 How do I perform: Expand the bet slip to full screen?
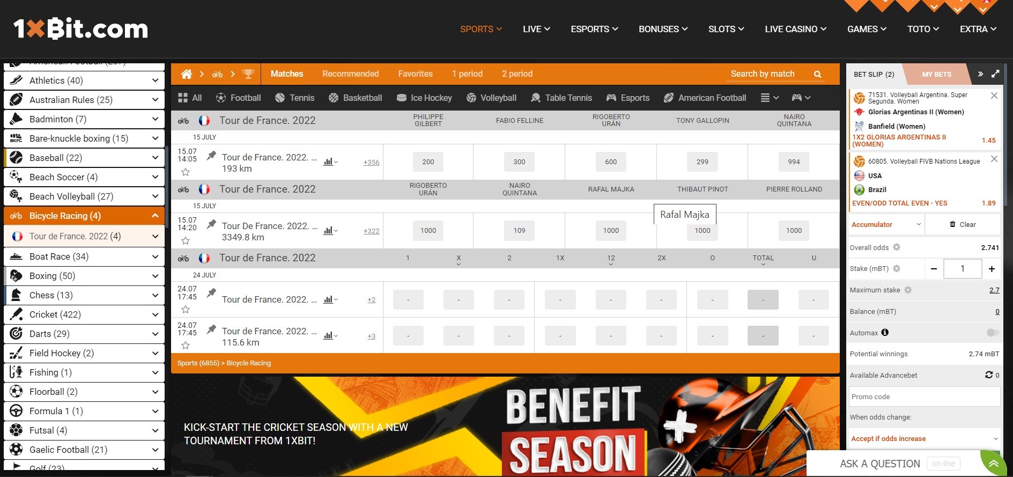click(x=995, y=74)
